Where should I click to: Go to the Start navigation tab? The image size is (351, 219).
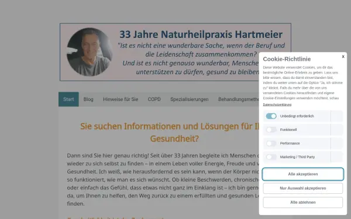pos(68,99)
